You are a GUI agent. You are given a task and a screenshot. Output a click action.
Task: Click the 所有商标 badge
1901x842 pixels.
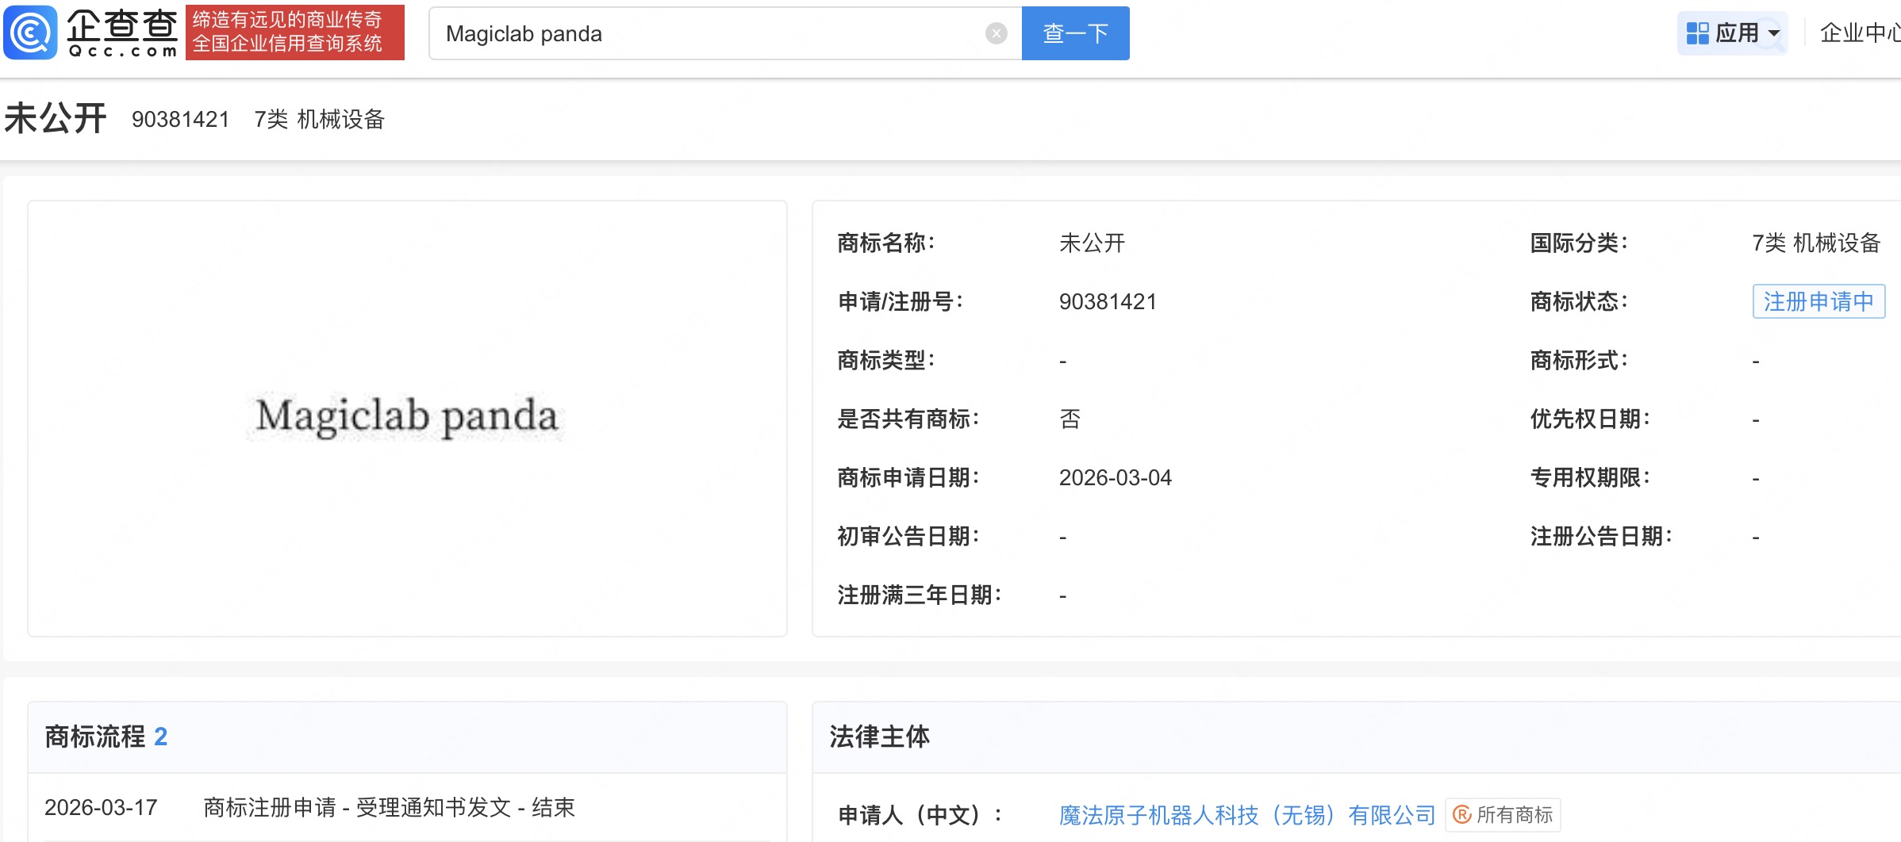(1502, 814)
